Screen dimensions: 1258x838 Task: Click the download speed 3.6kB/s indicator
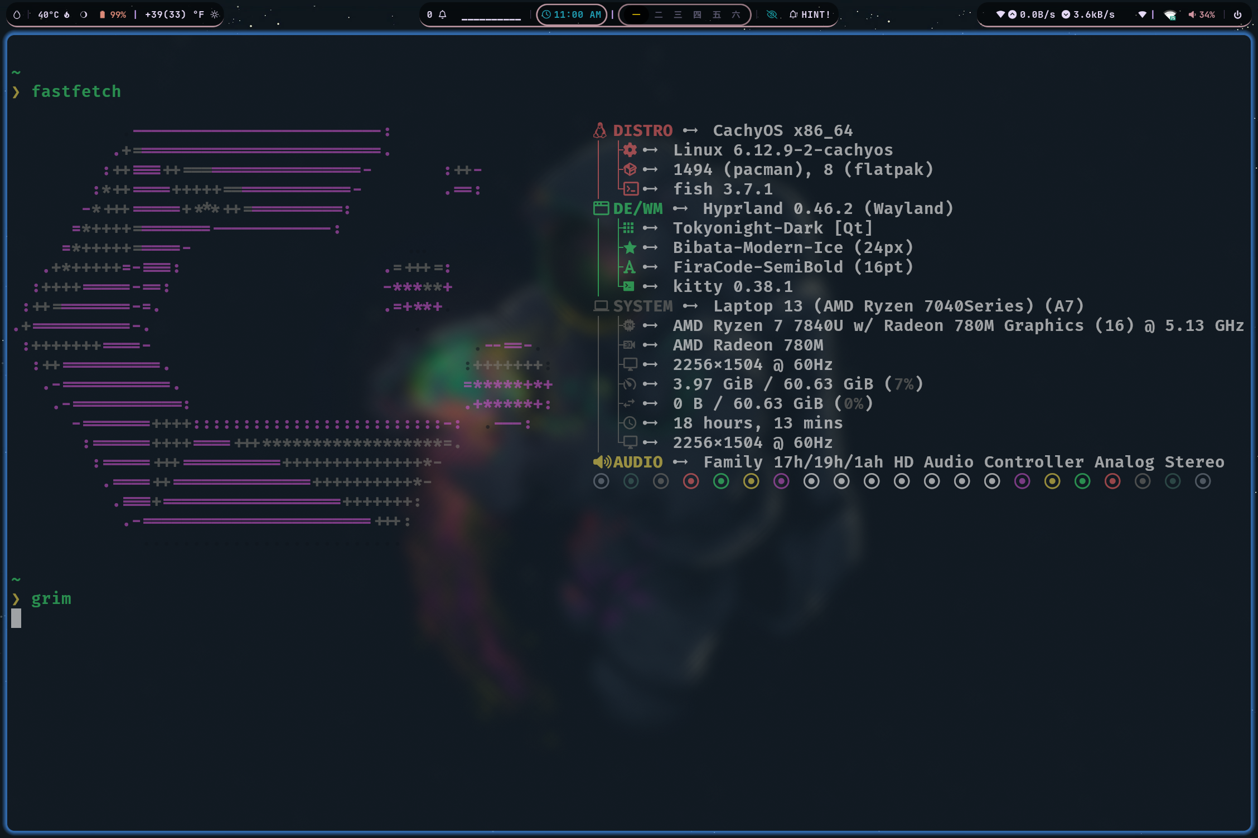point(1088,14)
